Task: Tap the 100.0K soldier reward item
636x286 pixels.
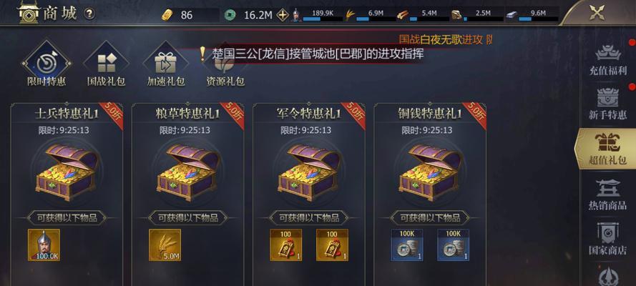Action: [x=44, y=245]
